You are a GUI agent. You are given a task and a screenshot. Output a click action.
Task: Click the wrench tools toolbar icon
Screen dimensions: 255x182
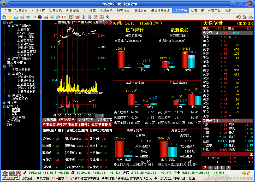[x=96, y=17]
